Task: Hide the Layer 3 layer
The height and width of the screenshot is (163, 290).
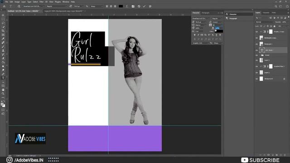Action: tap(256, 60)
